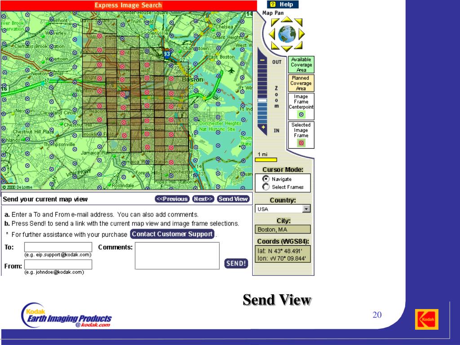Click the Comments text box
Screen dimensions: 460x345
[177, 256]
